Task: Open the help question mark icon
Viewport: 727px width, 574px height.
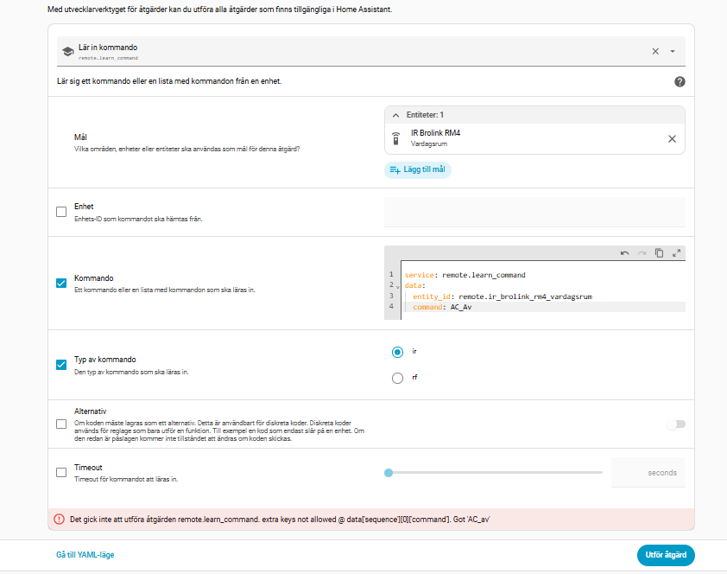Action: pyautogui.click(x=680, y=81)
